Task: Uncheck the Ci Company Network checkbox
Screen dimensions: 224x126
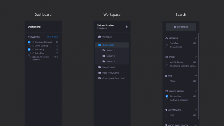Action: coord(29,42)
